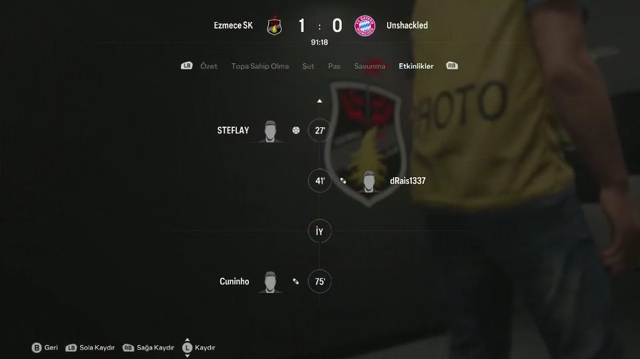640x359 pixels.
Task: Expand earlier events with the up arrow
Action: (320, 101)
